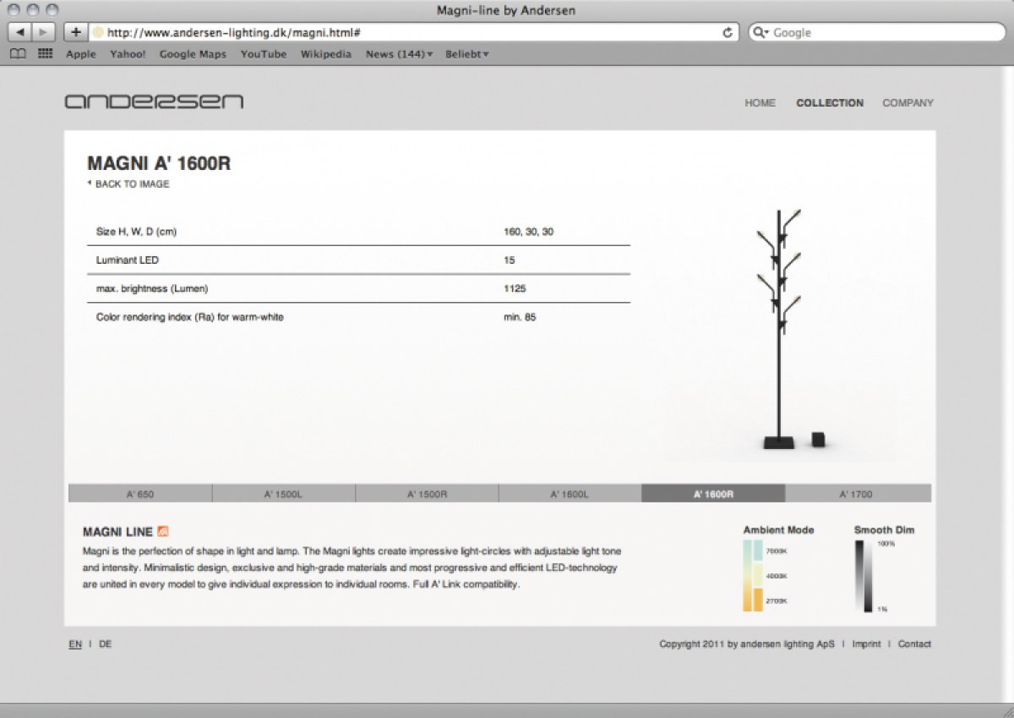Viewport: 1014px width, 718px height.
Task: Click the orange RSS icon beside MAGNI LINE
Action: pos(164,531)
